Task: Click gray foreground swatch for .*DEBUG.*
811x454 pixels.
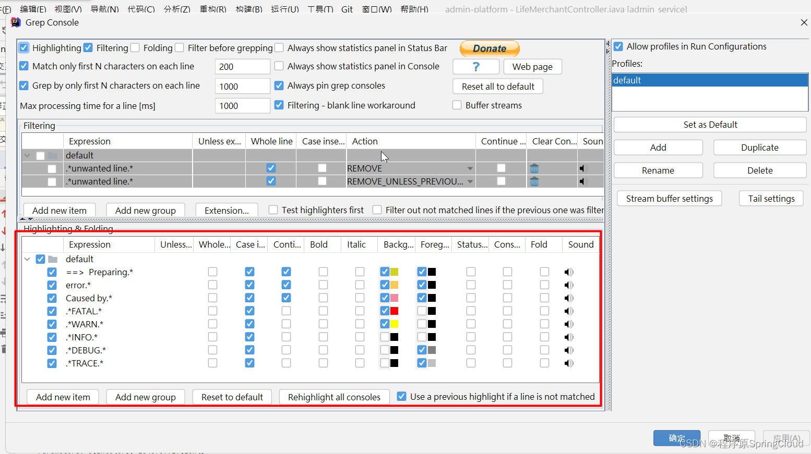Action: (x=432, y=350)
